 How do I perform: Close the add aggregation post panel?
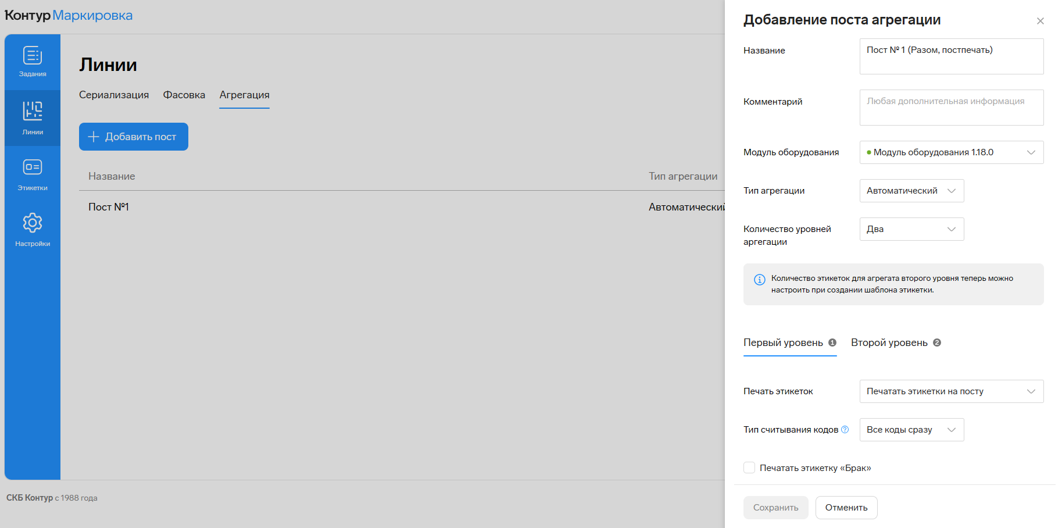pyautogui.click(x=1040, y=21)
